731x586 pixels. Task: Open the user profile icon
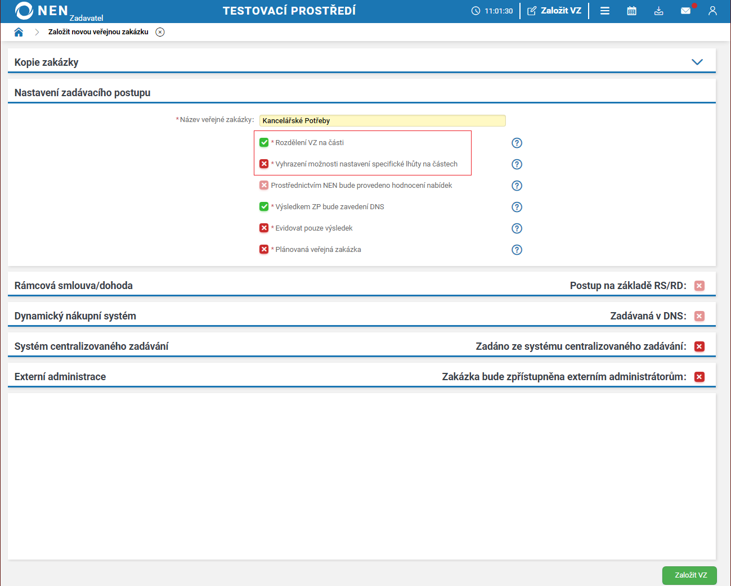click(712, 11)
